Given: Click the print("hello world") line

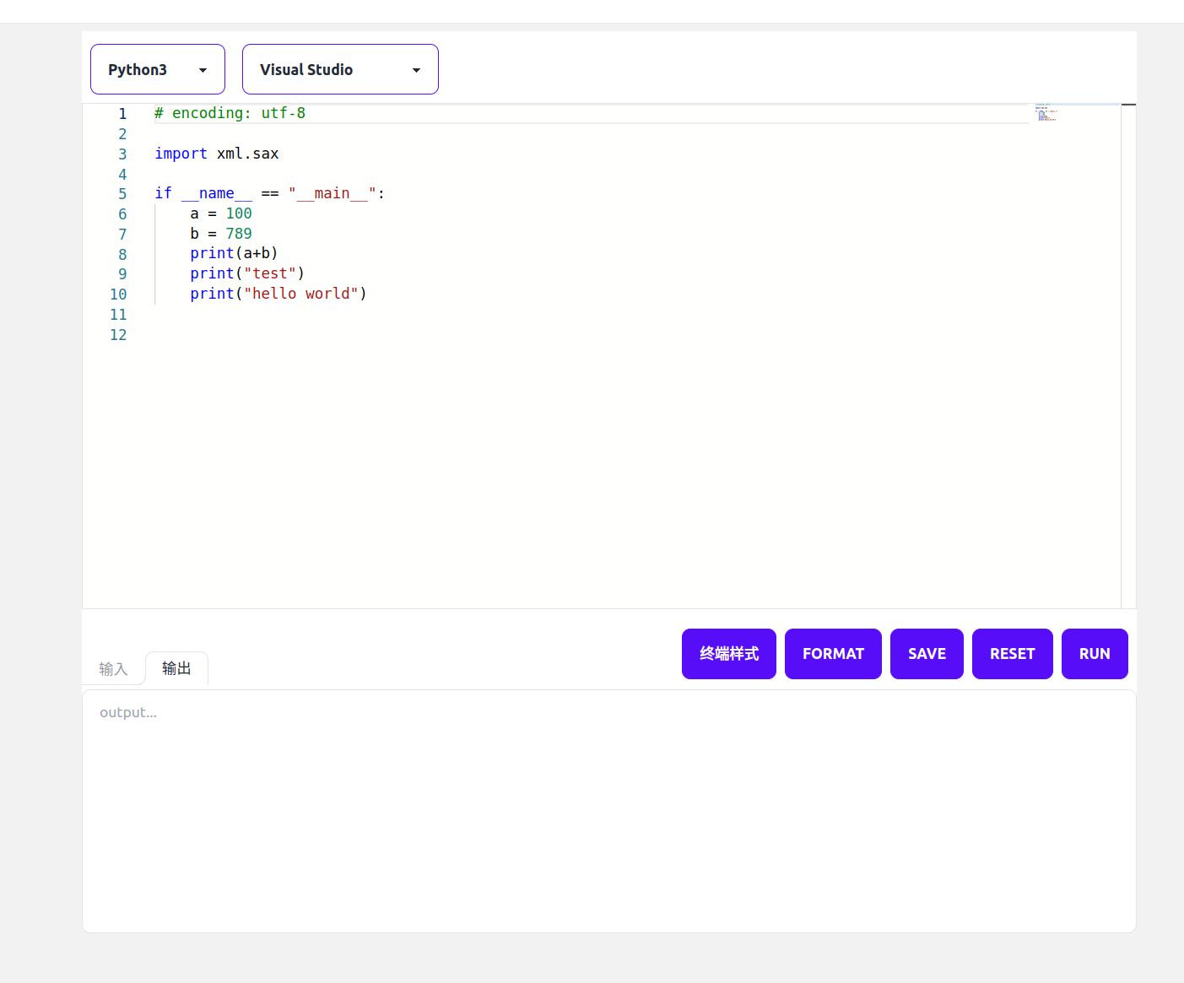Looking at the screenshot, I should click(278, 294).
